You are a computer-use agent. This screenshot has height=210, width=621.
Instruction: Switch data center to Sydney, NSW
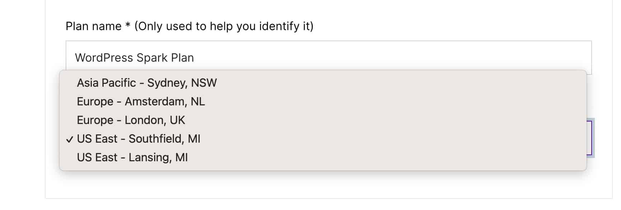tap(147, 83)
